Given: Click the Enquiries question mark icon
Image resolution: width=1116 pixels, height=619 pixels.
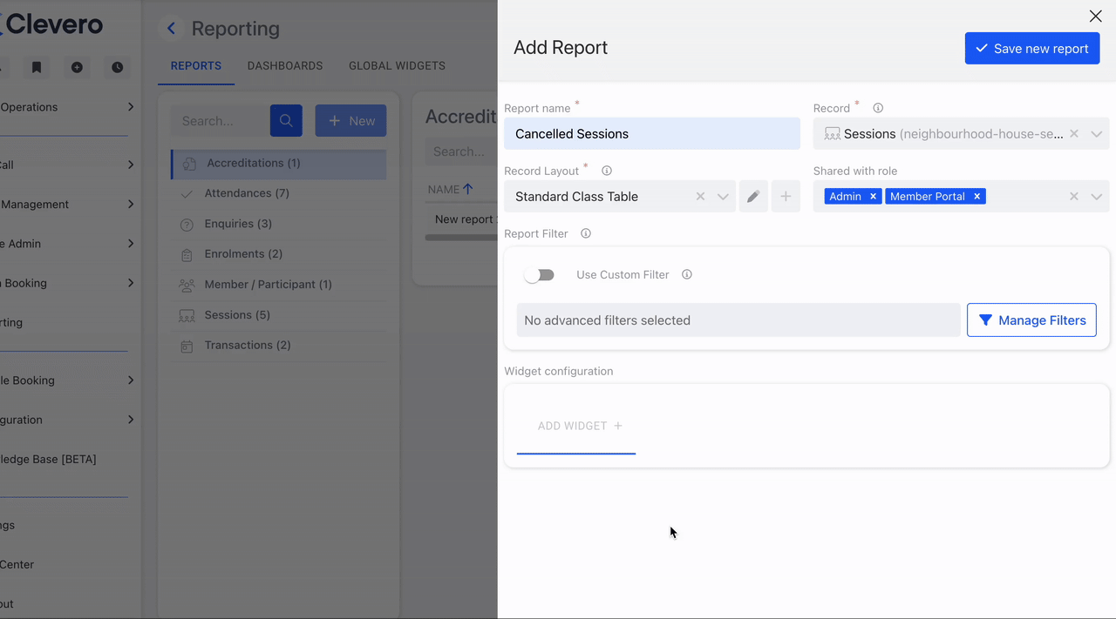Looking at the screenshot, I should pos(187,225).
